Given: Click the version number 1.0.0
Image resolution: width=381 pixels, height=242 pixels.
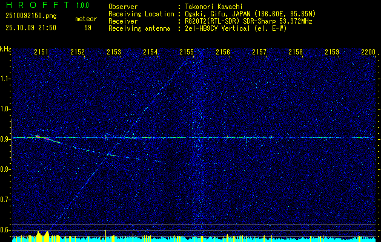Looking at the screenshot, I should click(x=82, y=5).
